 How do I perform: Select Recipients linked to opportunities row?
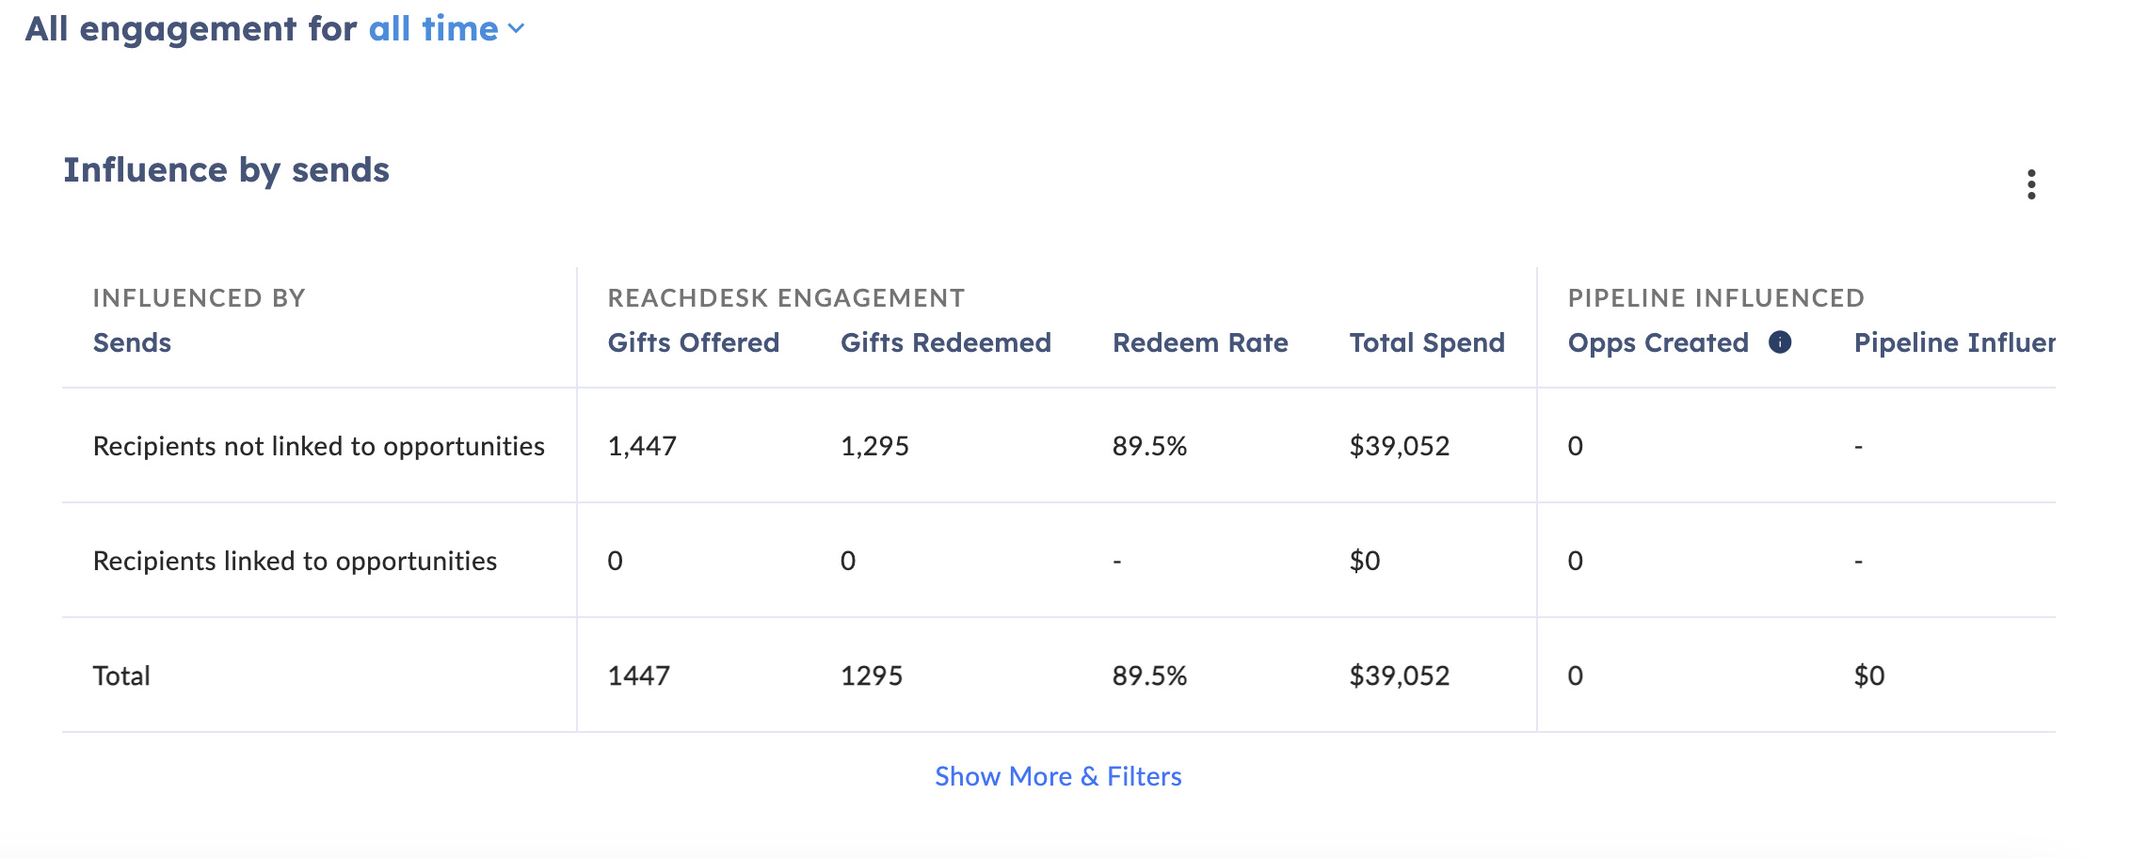[1059, 561]
